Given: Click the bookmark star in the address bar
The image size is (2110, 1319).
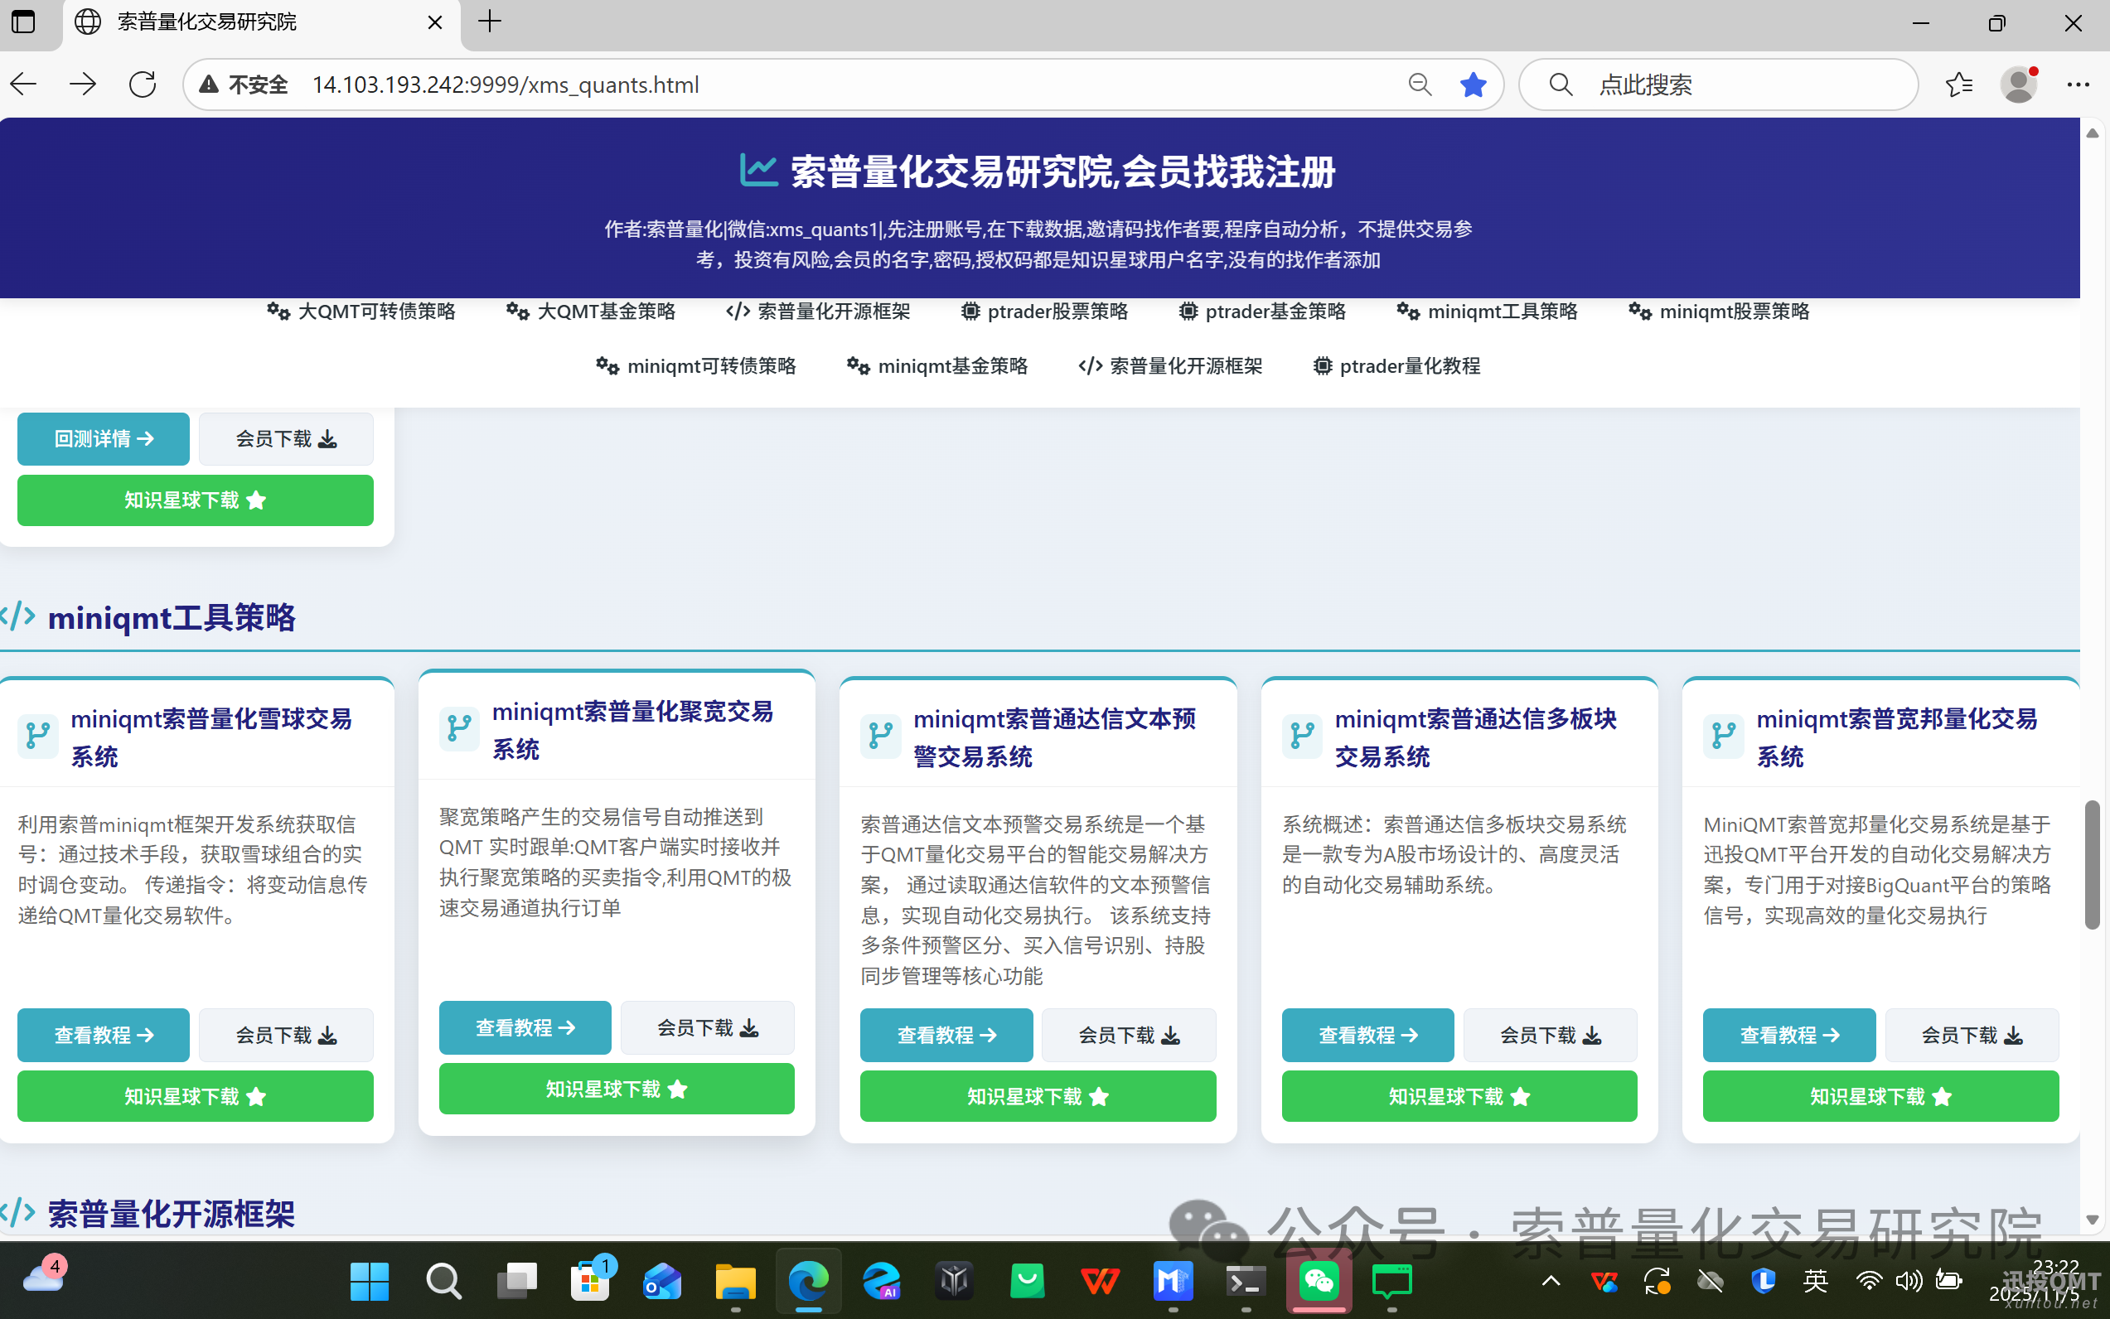Looking at the screenshot, I should [x=1472, y=84].
